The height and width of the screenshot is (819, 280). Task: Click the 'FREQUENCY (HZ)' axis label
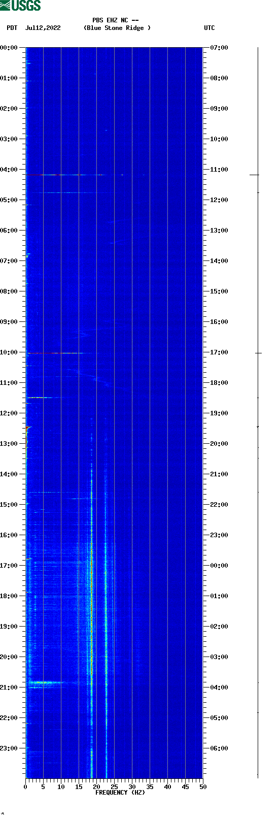pyautogui.click(x=120, y=793)
